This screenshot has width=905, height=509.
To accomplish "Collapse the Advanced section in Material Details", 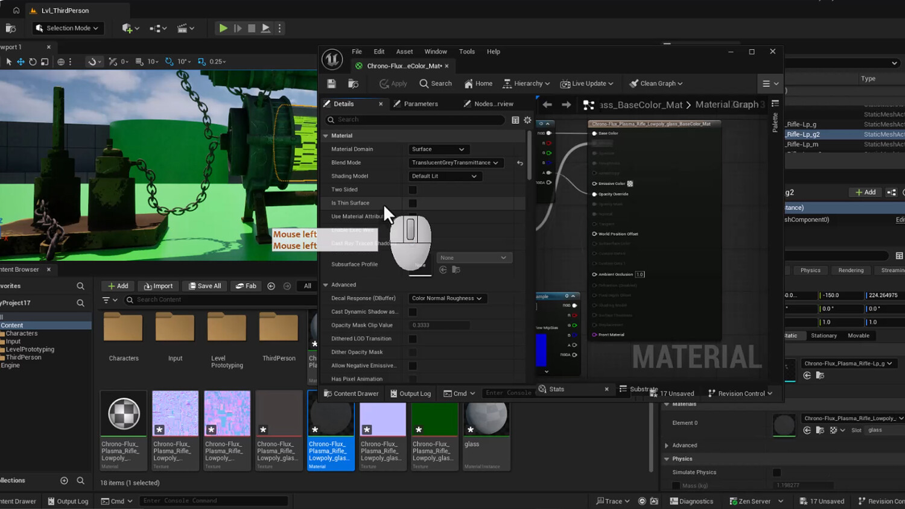I will click(326, 285).
